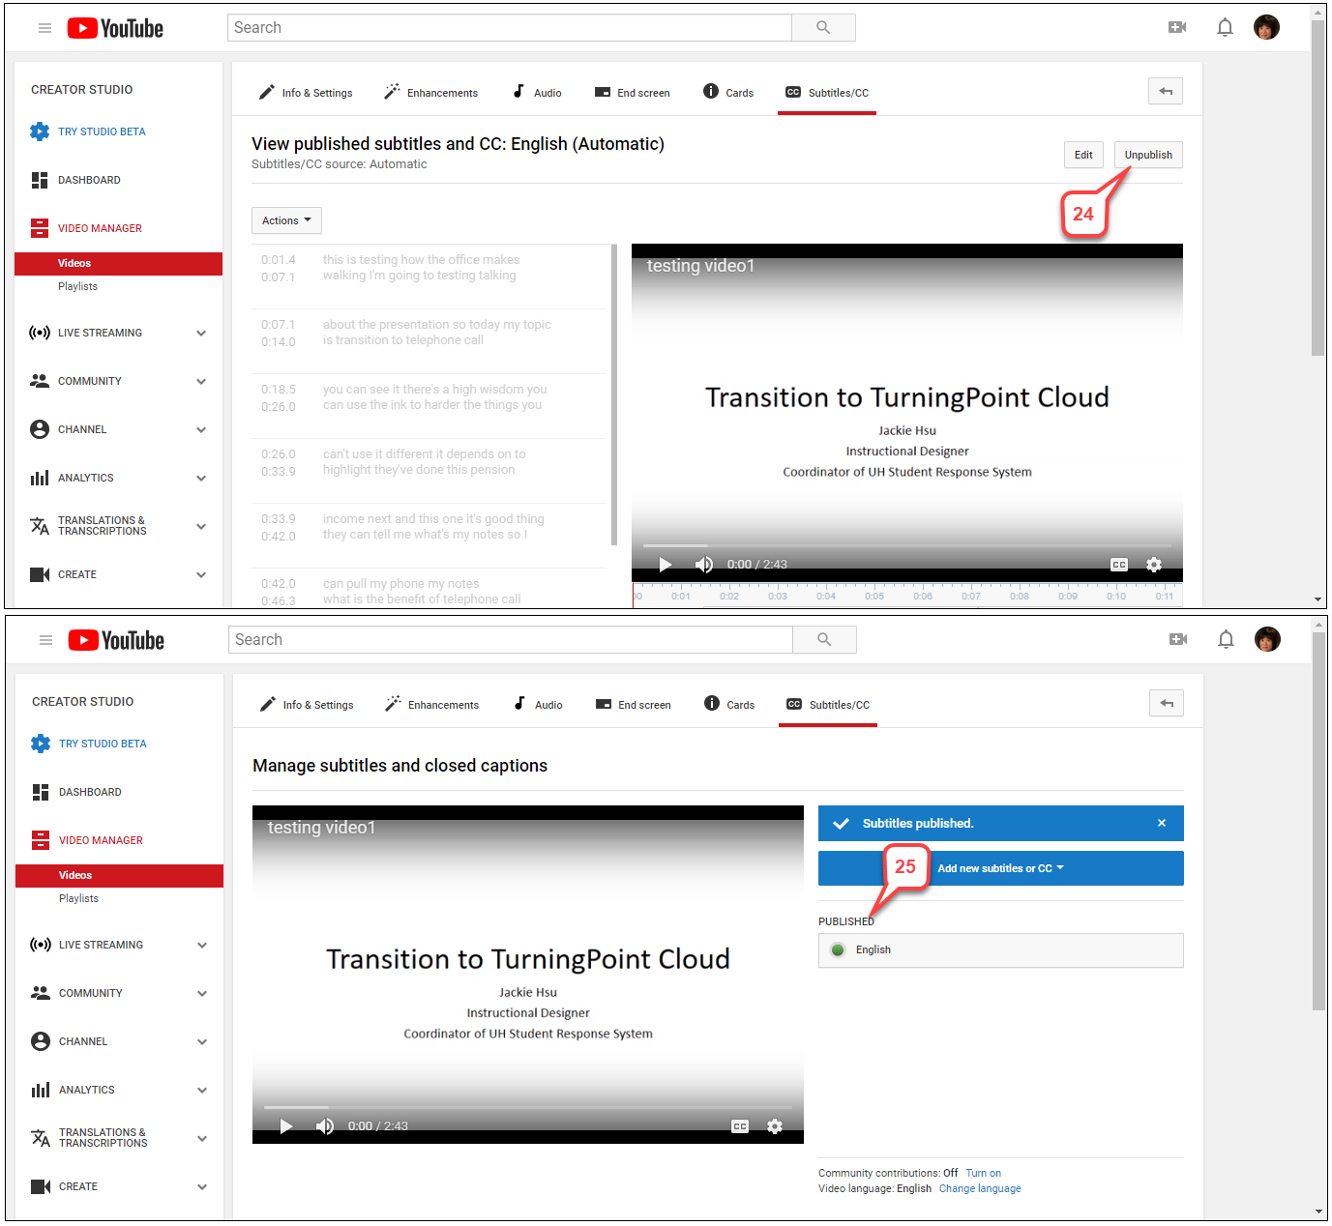Click the upload video camera icon, upper screenshot
The image size is (1332, 1226).
(1177, 28)
